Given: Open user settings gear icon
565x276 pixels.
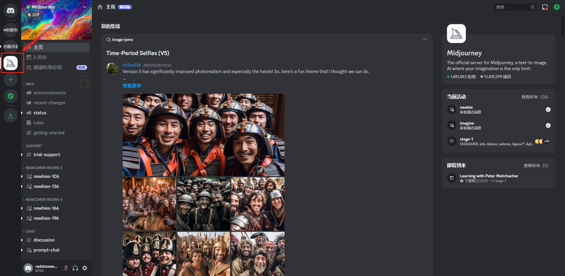Looking at the screenshot, I should pyautogui.click(x=85, y=268).
